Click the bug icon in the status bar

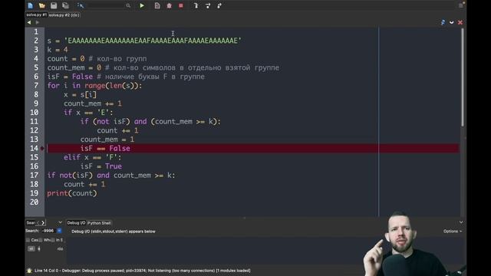coord(29,271)
